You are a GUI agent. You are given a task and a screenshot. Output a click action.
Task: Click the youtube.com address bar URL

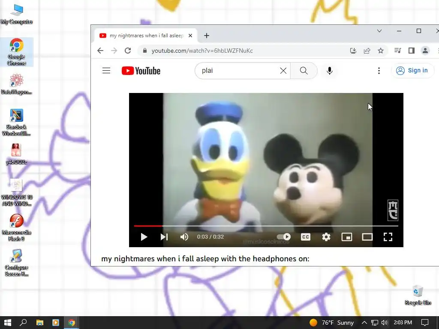pyautogui.click(x=202, y=51)
